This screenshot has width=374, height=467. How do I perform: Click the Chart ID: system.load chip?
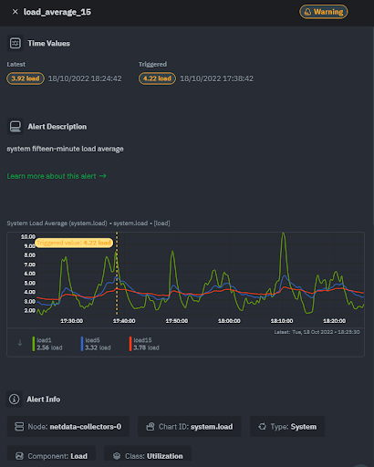190,427
